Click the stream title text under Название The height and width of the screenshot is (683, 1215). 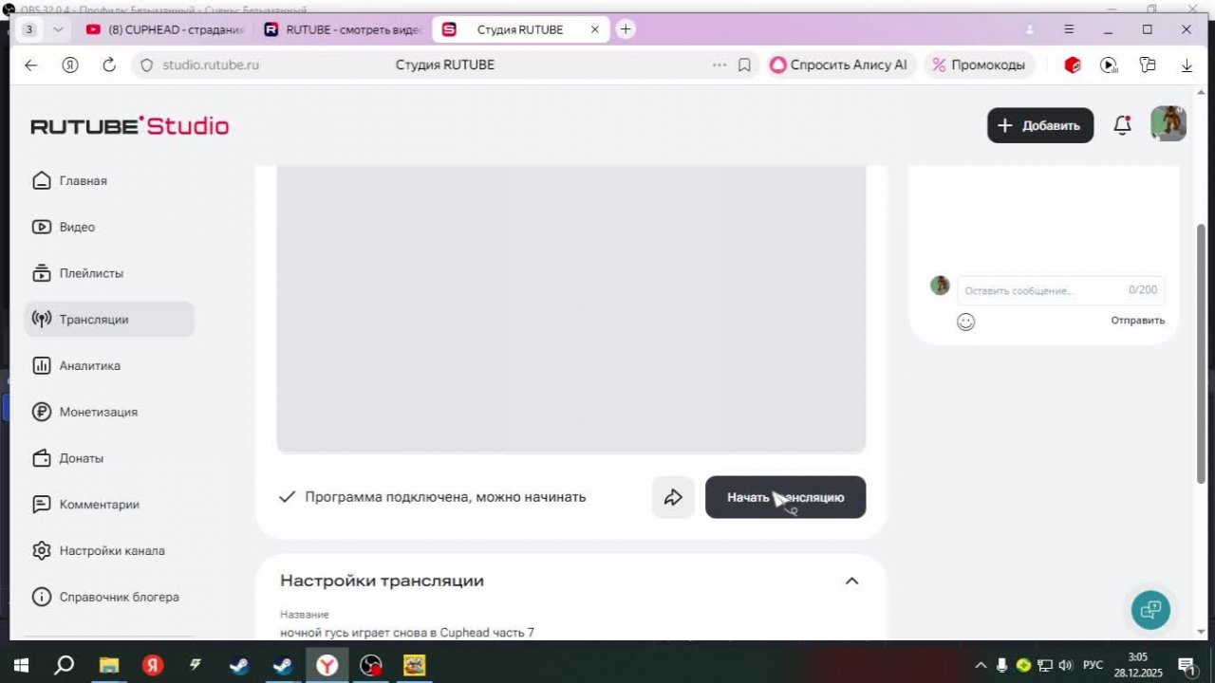[407, 633]
